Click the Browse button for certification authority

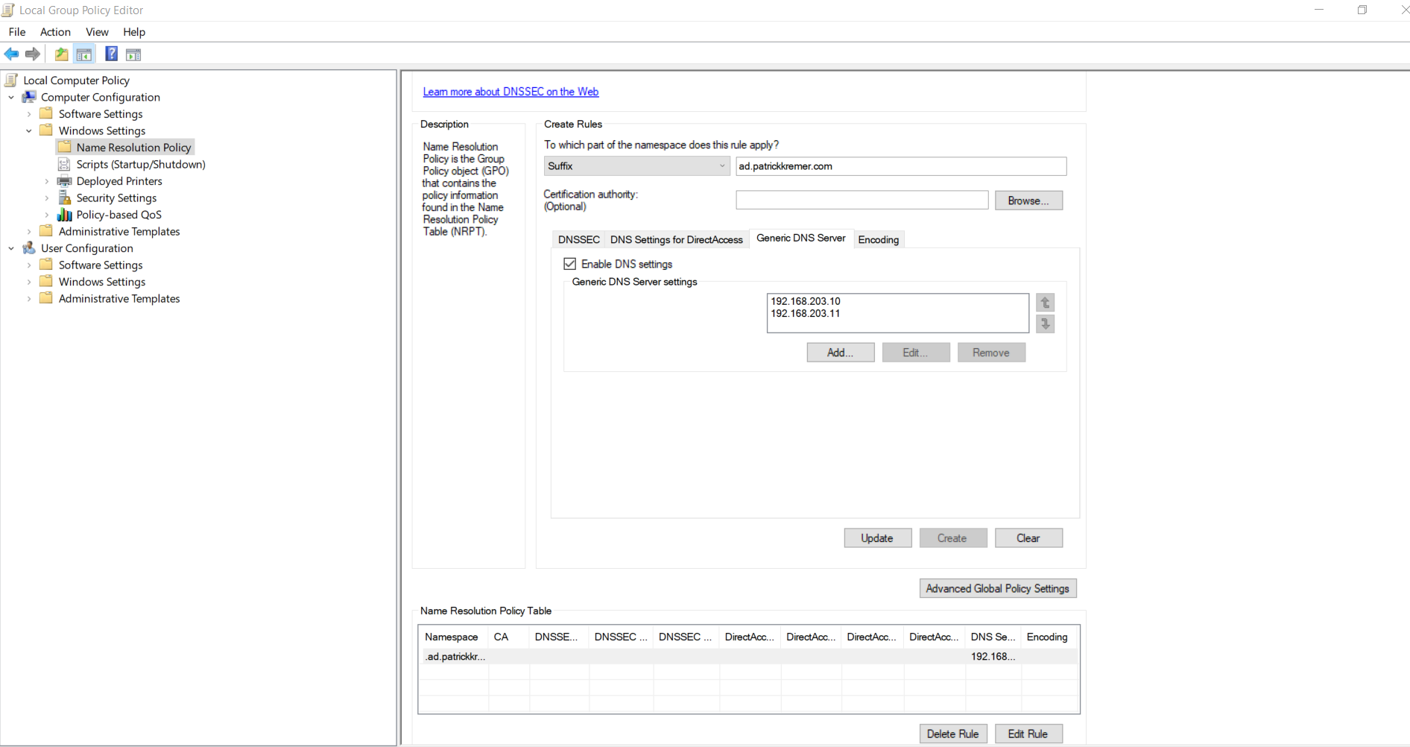pyautogui.click(x=1028, y=200)
